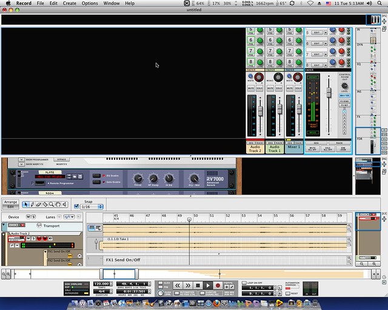Select the Razor tool
The height and width of the screenshot is (310, 388).
(45, 204)
